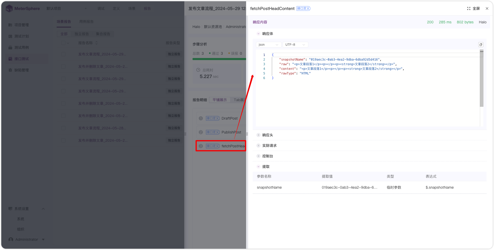494x250 pixels.
Task: Click the $.snapshotName expression cell
Action: (x=439, y=187)
